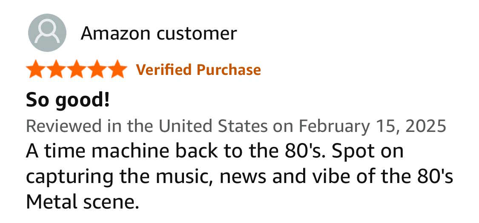Click the words "Spot on" in review

(x=368, y=152)
